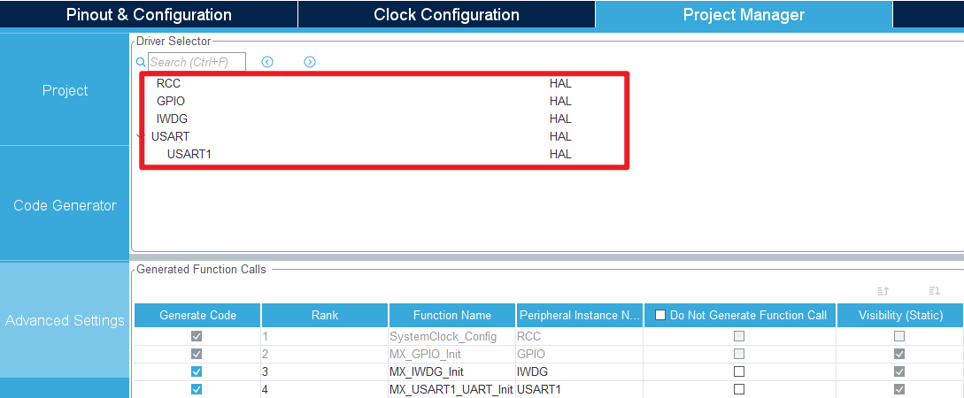The height and width of the screenshot is (398, 964).
Task: Toggle Visibility (Static) for MX_GPIO_Init
Action: tap(899, 355)
